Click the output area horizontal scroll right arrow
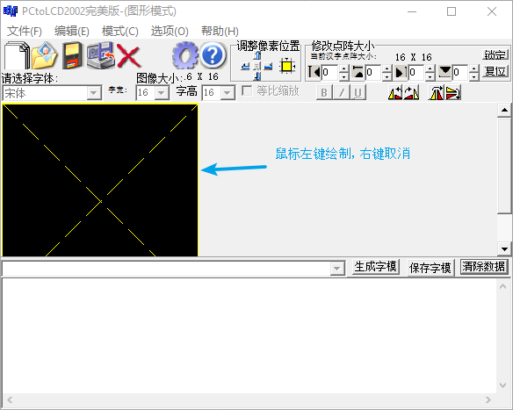The height and width of the screenshot is (410, 513). pyautogui.click(x=488, y=399)
